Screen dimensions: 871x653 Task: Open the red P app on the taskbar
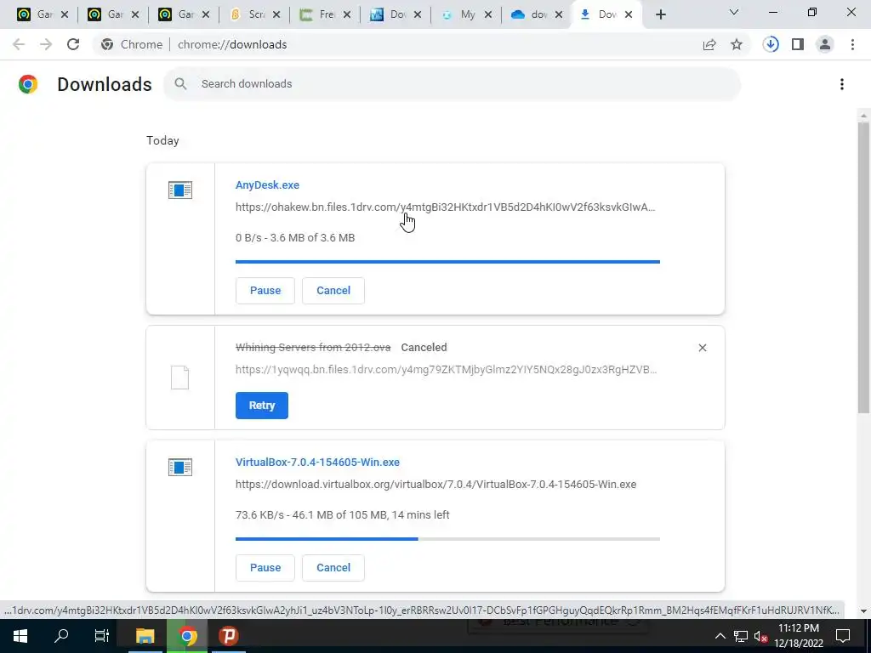[x=228, y=636]
